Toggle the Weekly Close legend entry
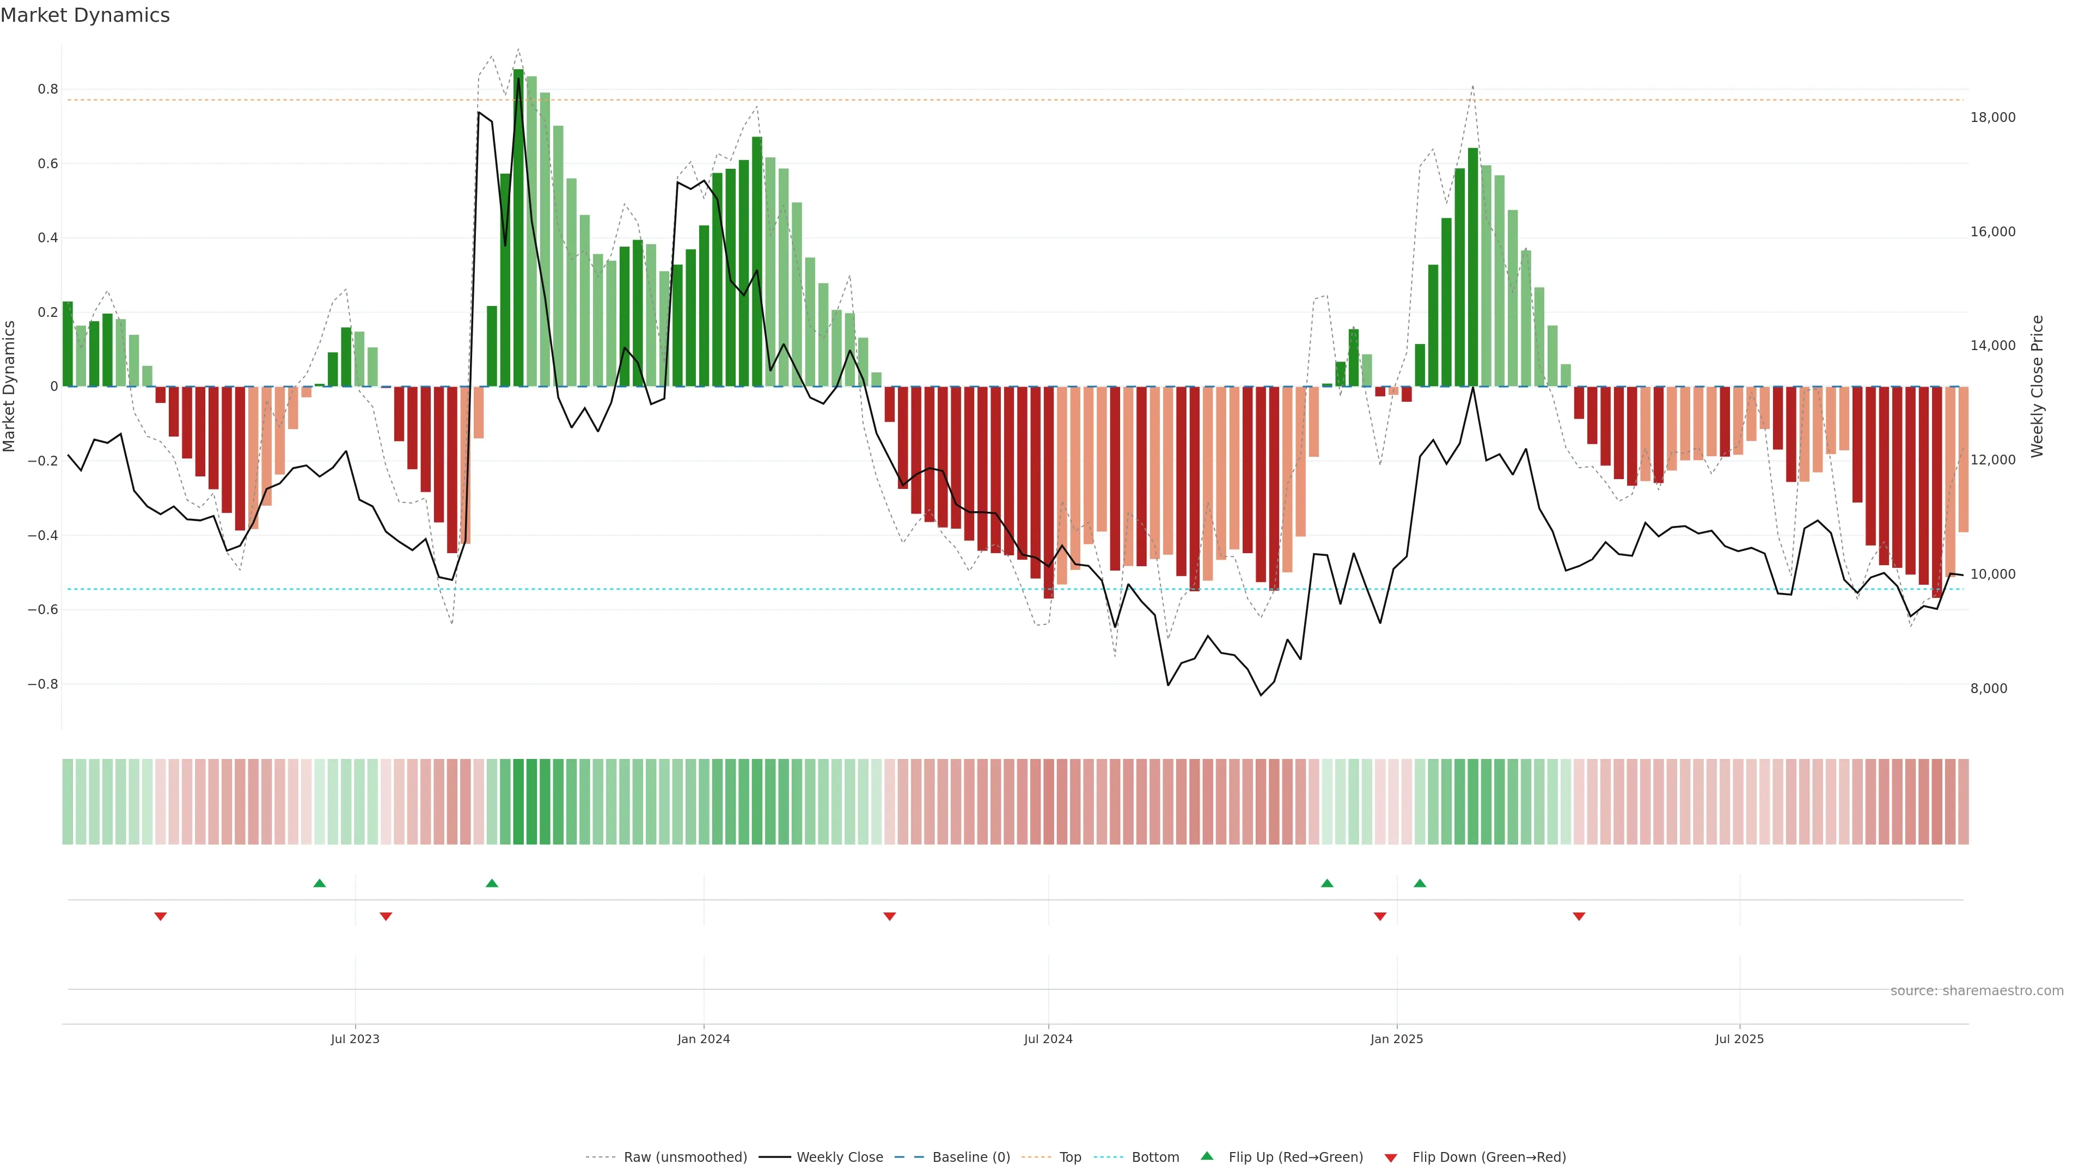This screenshot has width=2091, height=1176. (x=839, y=1157)
